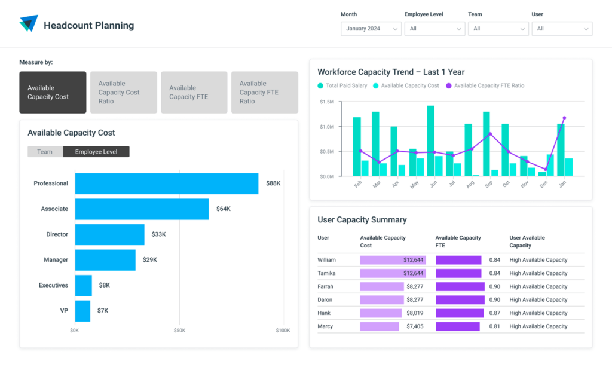Select the Available Capacity Cost Ratio measure
The height and width of the screenshot is (367, 612).
click(x=123, y=92)
